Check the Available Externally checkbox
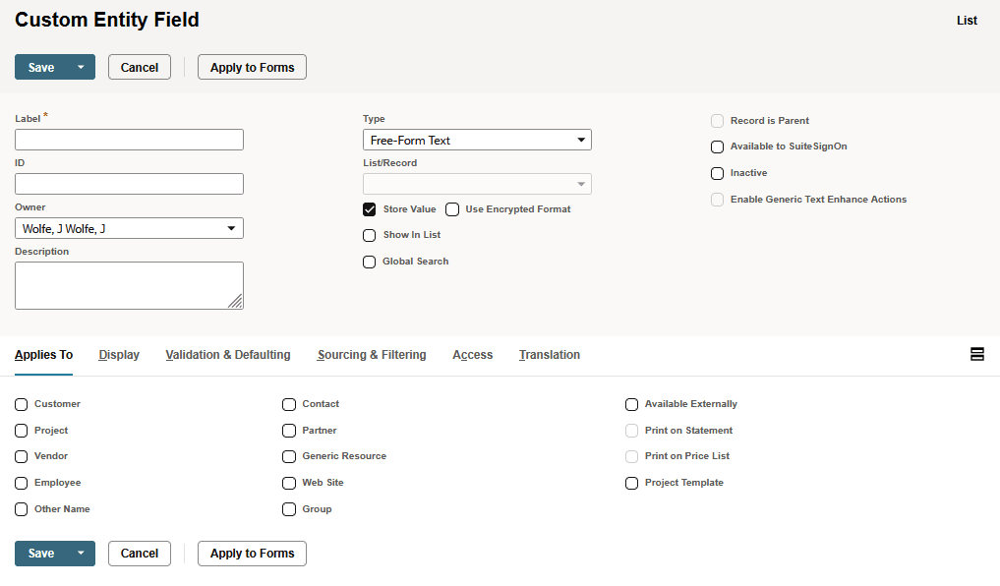 click(x=631, y=404)
